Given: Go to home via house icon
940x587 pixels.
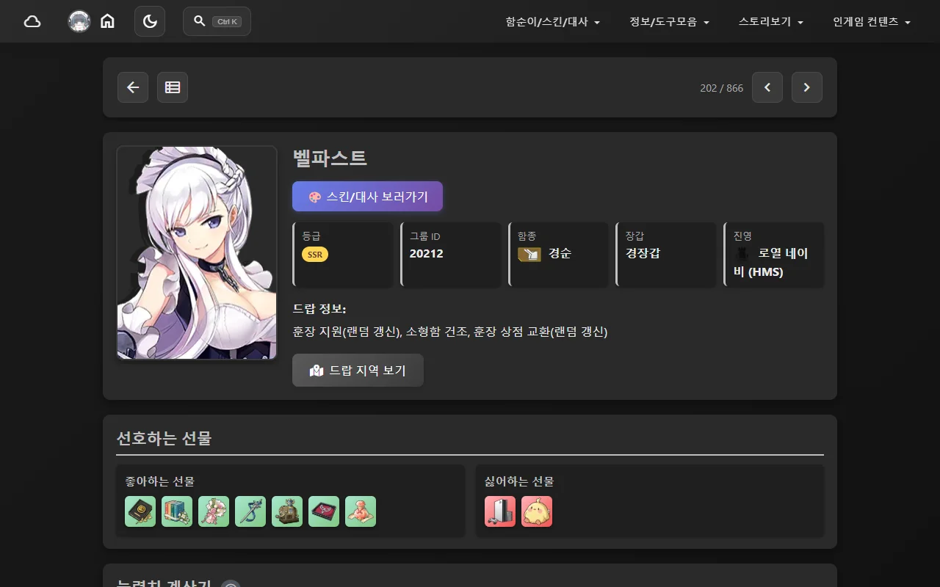Looking at the screenshot, I should tap(107, 21).
